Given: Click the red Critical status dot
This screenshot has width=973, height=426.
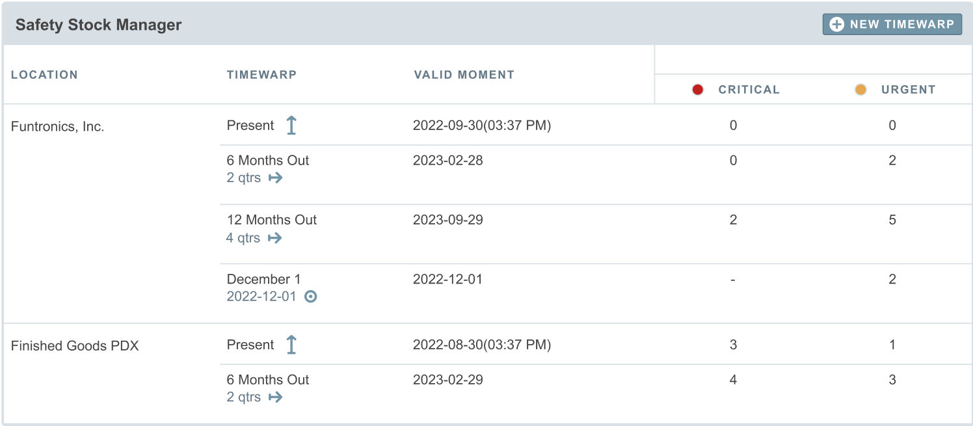Looking at the screenshot, I should click(x=698, y=90).
